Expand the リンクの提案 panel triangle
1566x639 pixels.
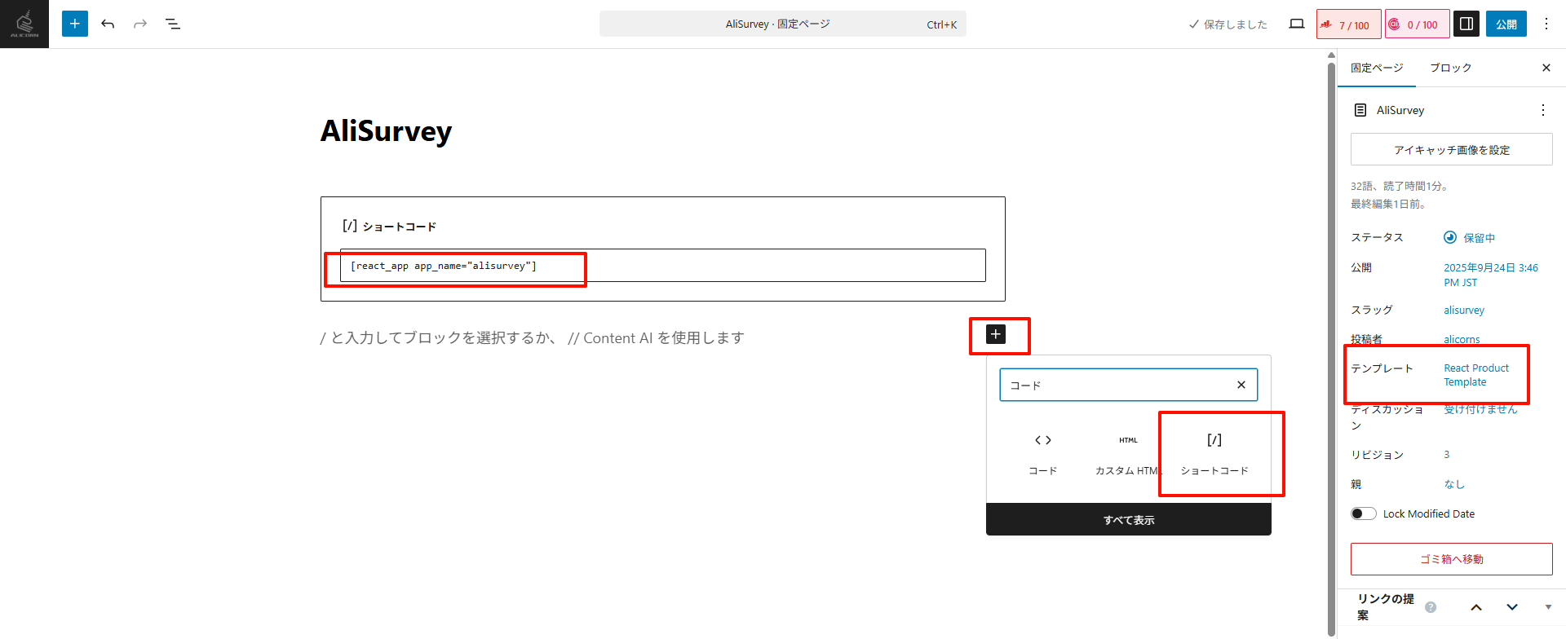tap(1547, 607)
